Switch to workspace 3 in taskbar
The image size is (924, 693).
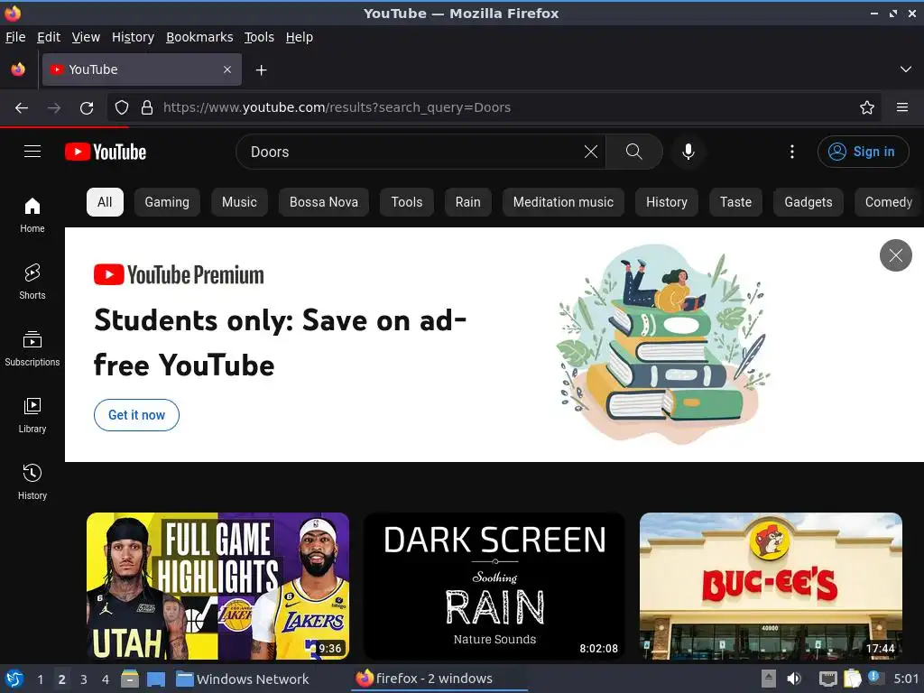pyautogui.click(x=84, y=679)
